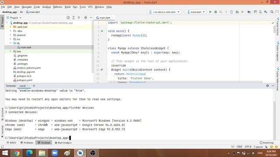The height and width of the screenshot is (157, 280).
Task: Open Project panel settings gear
Action: click(86, 17)
